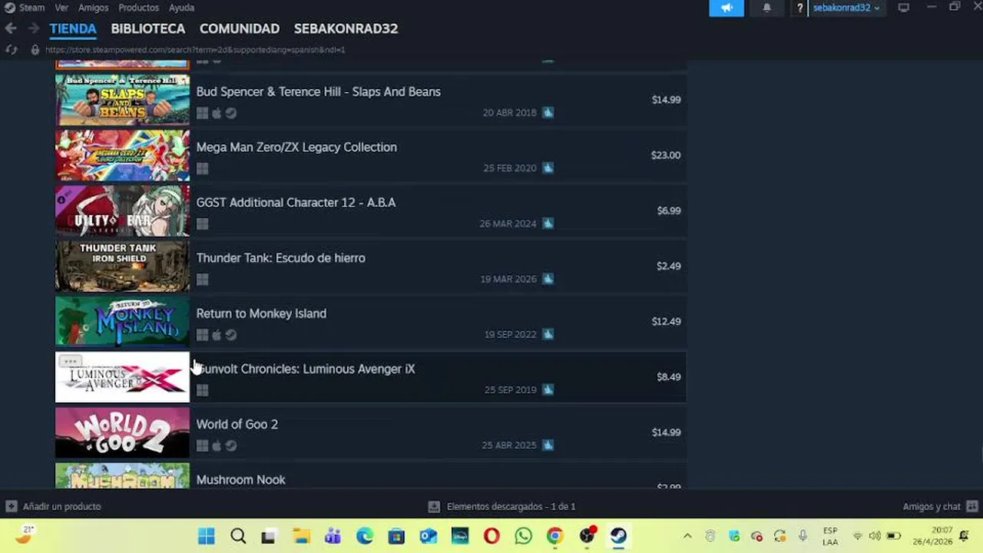
Task: Switch to the BIBLIOTECA tab
Action: [148, 28]
